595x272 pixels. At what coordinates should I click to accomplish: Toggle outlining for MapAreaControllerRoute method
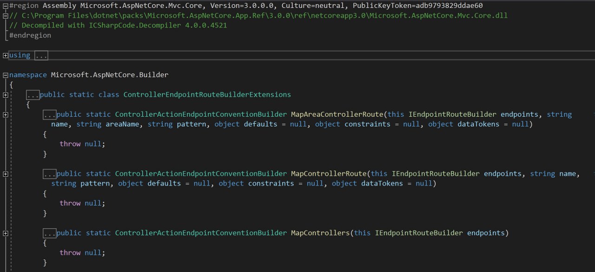point(5,114)
